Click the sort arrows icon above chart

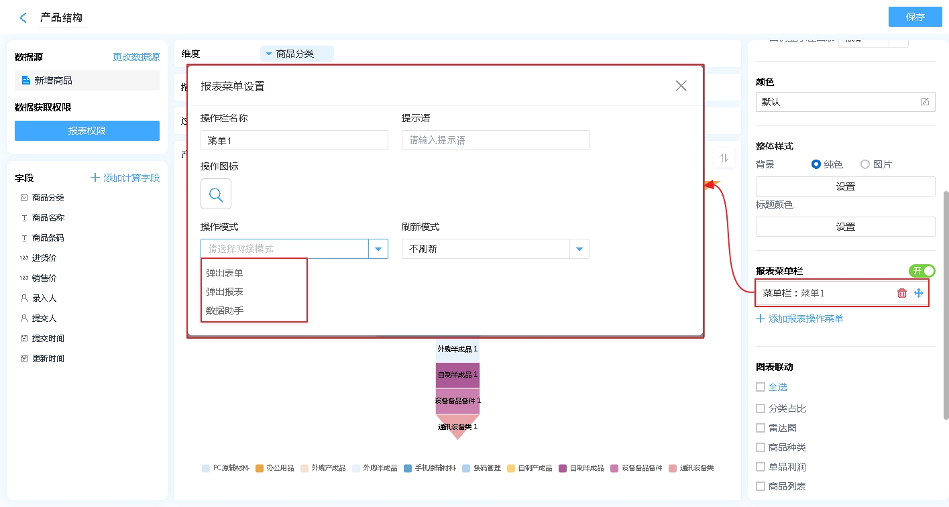pyautogui.click(x=724, y=158)
